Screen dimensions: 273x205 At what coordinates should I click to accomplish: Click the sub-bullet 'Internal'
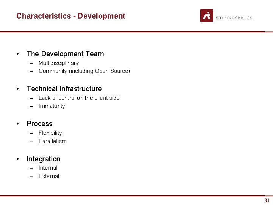coord(48,168)
